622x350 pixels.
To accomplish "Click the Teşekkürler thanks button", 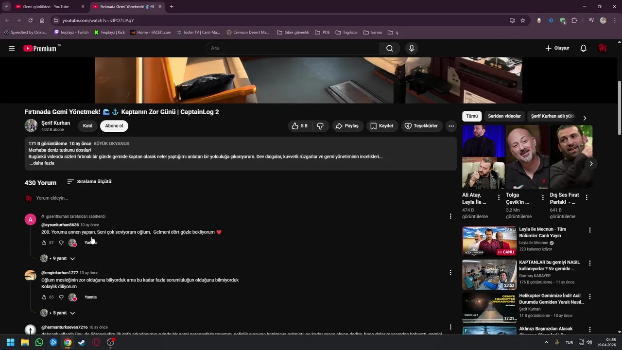I will pyautogui.click(x=421, y=126).
